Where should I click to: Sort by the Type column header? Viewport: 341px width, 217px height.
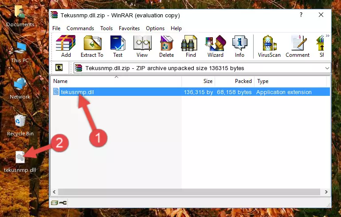click(290, 81)
